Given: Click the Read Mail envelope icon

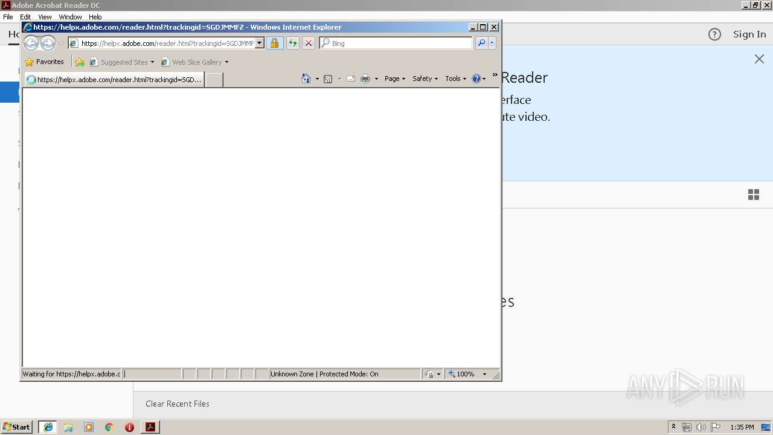Looking at the screenshot, I should pos(350,79).
